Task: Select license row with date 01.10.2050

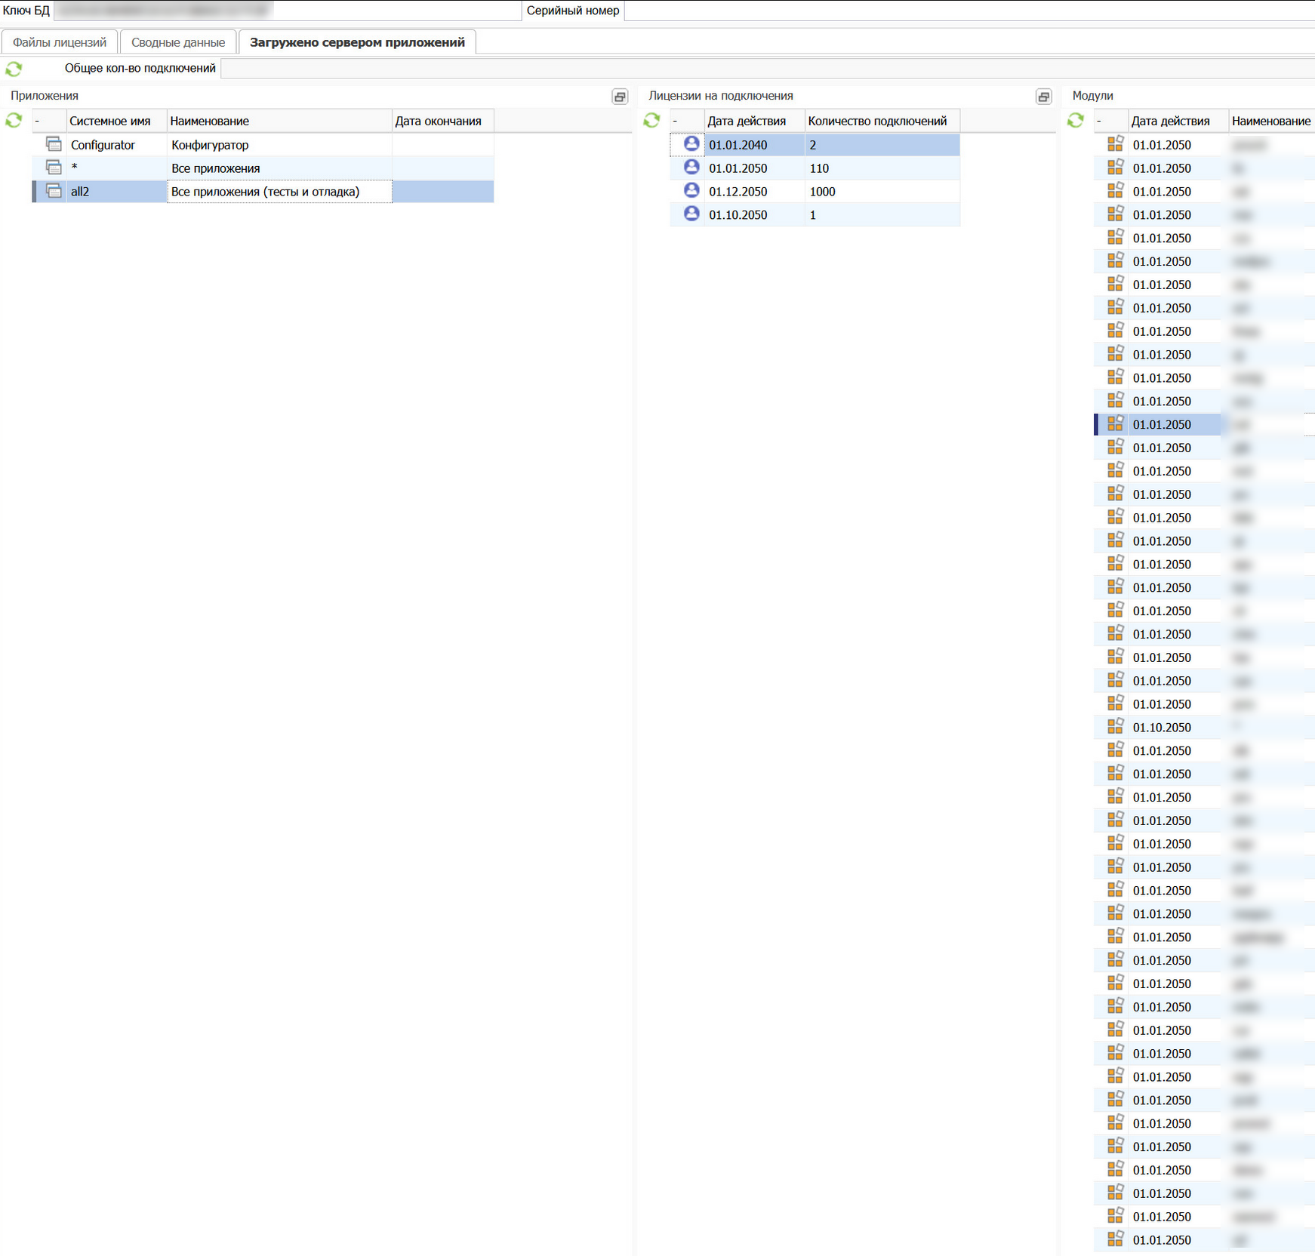Action: point(738,215)
